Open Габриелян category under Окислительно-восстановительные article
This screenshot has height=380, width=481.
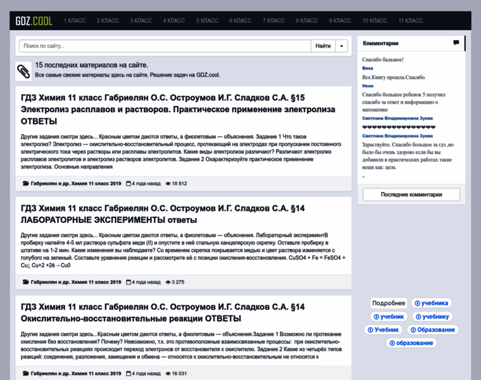click(76, 374)
